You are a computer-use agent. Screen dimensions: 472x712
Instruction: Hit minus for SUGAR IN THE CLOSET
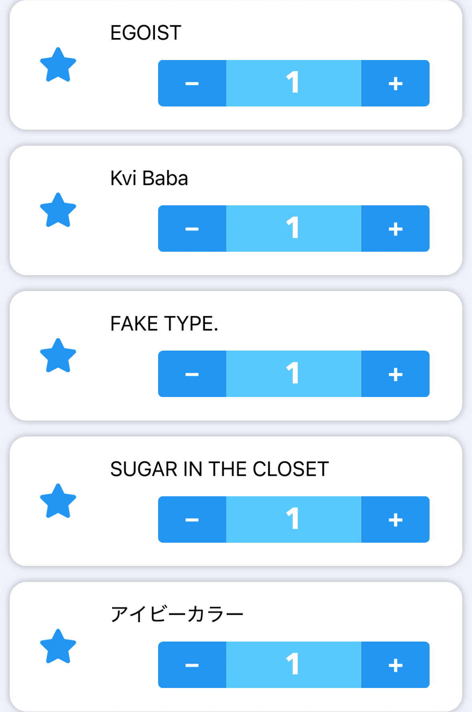click(x=192, y=519)
